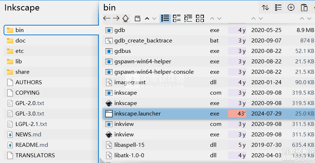The height and width of the screenshot is (163, 315).
Task: Click the 52.1 KB size of gdbus
Action: pyautogui.click(x=305, y=51)
